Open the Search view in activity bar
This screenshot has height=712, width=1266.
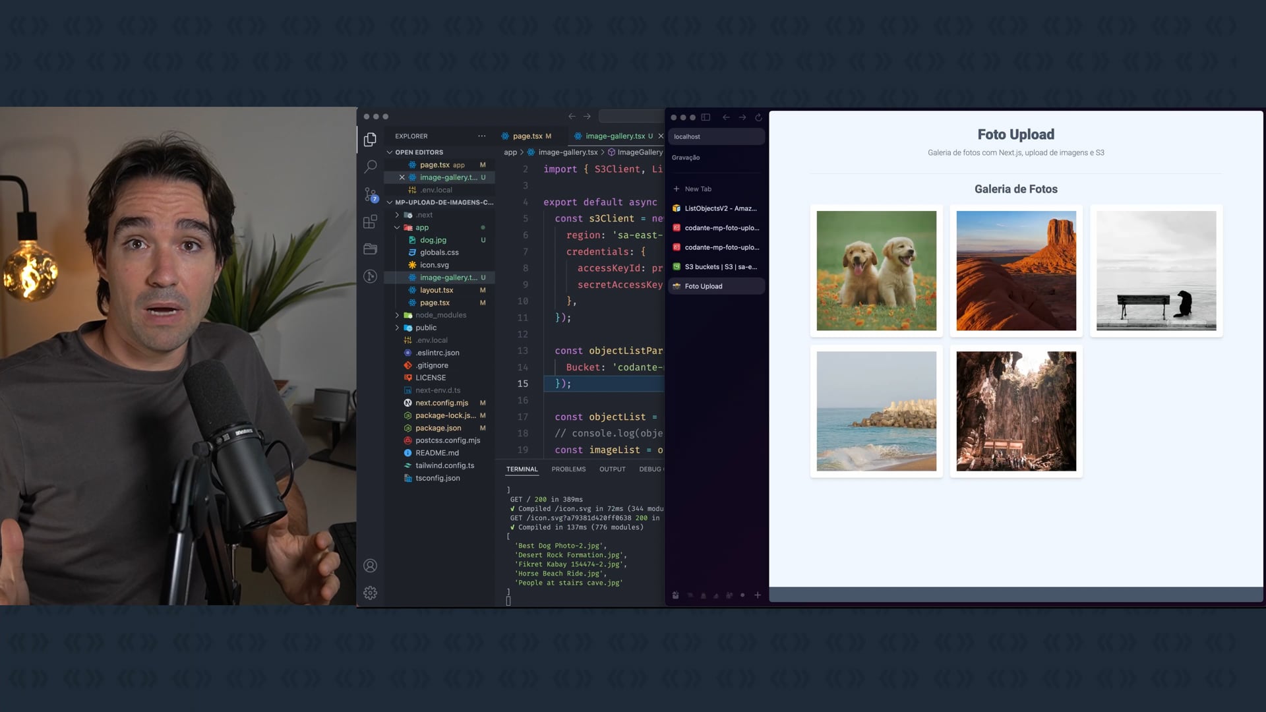pyautogui.click(x=371, y=167)
